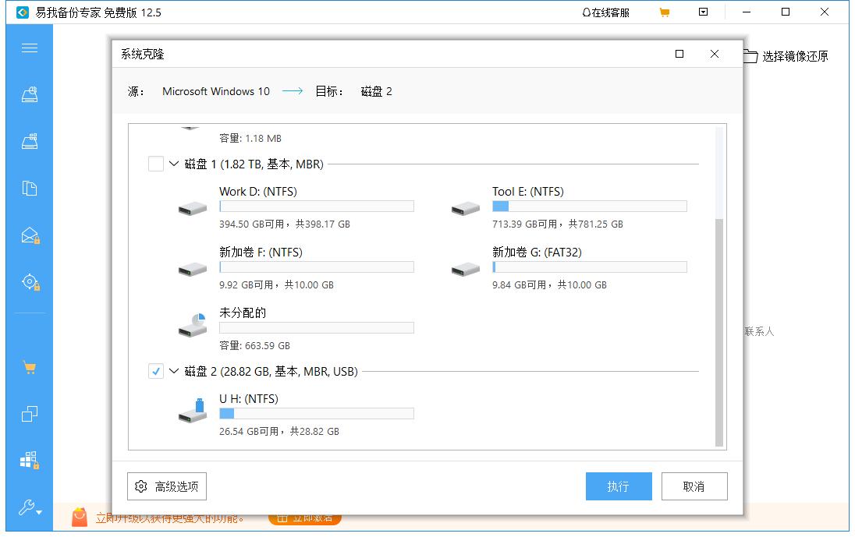This screenshot has height=537, width=855.
Task: Click 执行 to start the system clone
Action: [x=618, y=486]
